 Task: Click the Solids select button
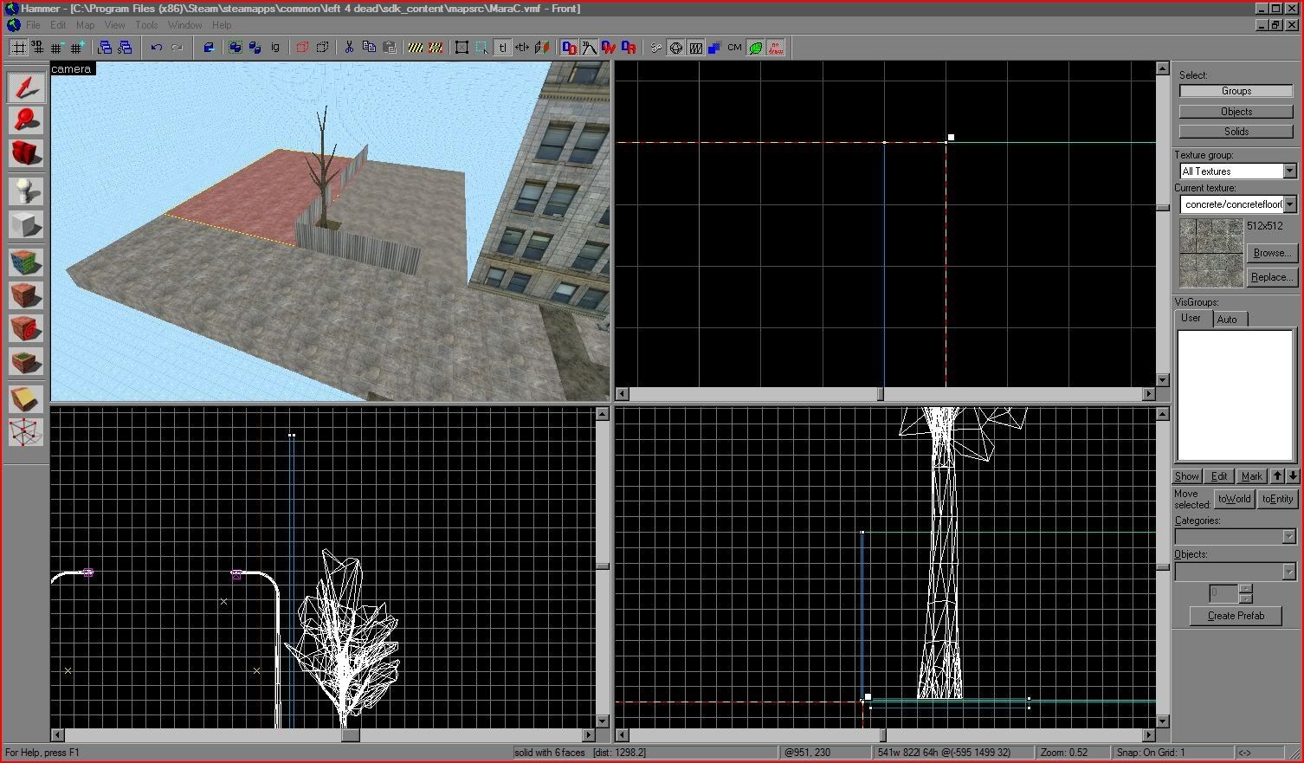point(1236,132)
